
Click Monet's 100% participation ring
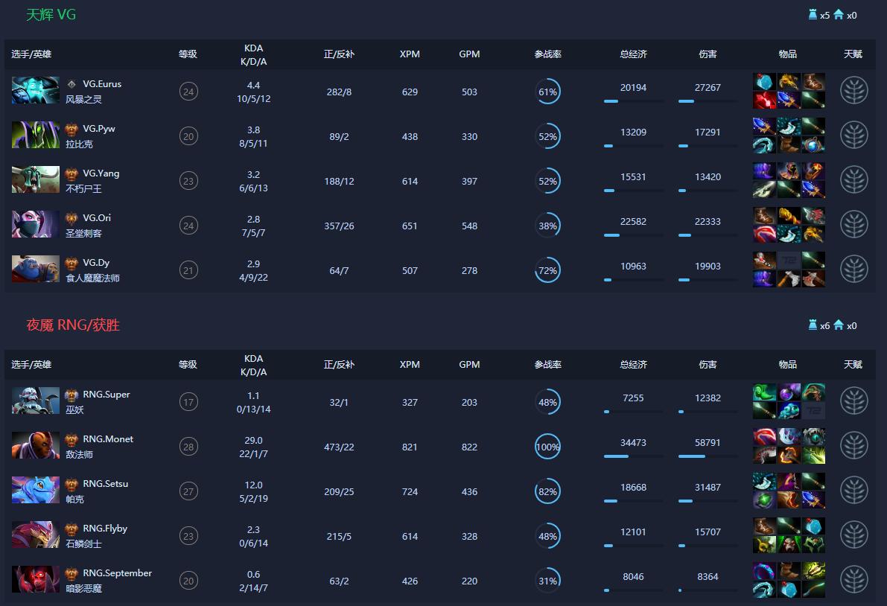[547, 446]
